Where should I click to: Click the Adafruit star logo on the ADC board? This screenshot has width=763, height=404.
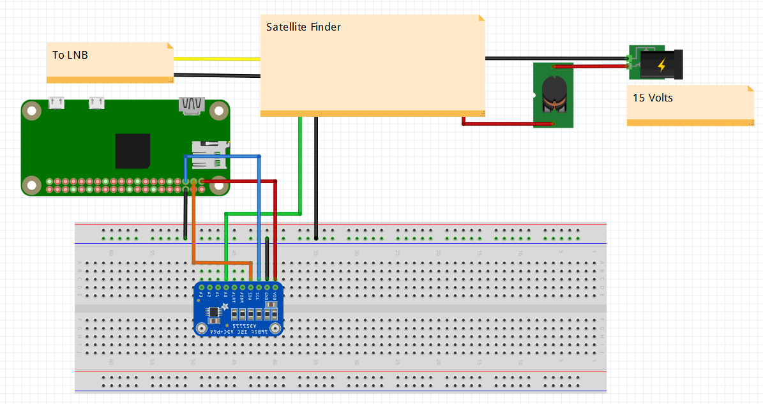[225, 306]
